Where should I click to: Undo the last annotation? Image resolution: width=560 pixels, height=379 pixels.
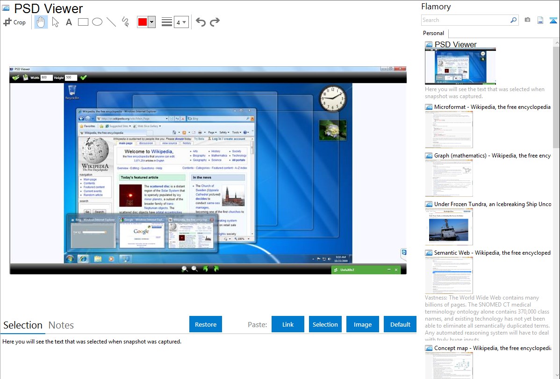201,22
